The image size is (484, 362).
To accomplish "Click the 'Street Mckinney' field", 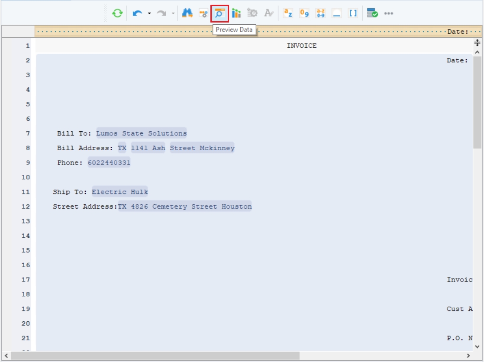I will point(202,148).
